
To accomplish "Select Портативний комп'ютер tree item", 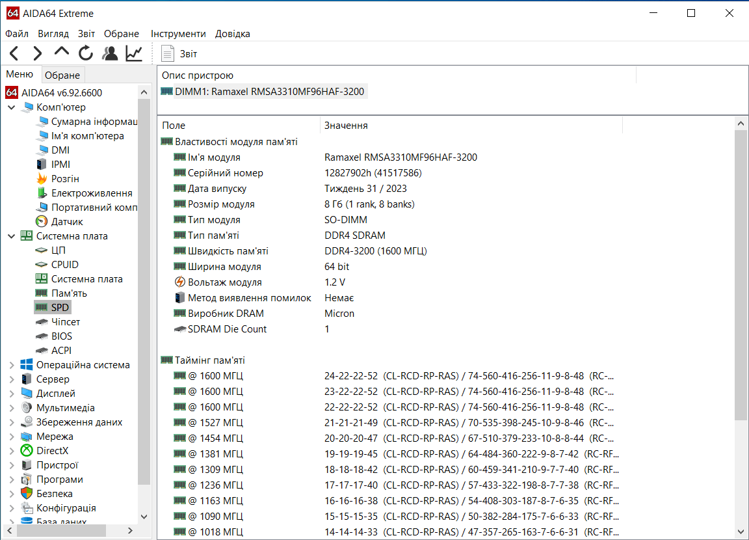I will [x=94, y=208].
